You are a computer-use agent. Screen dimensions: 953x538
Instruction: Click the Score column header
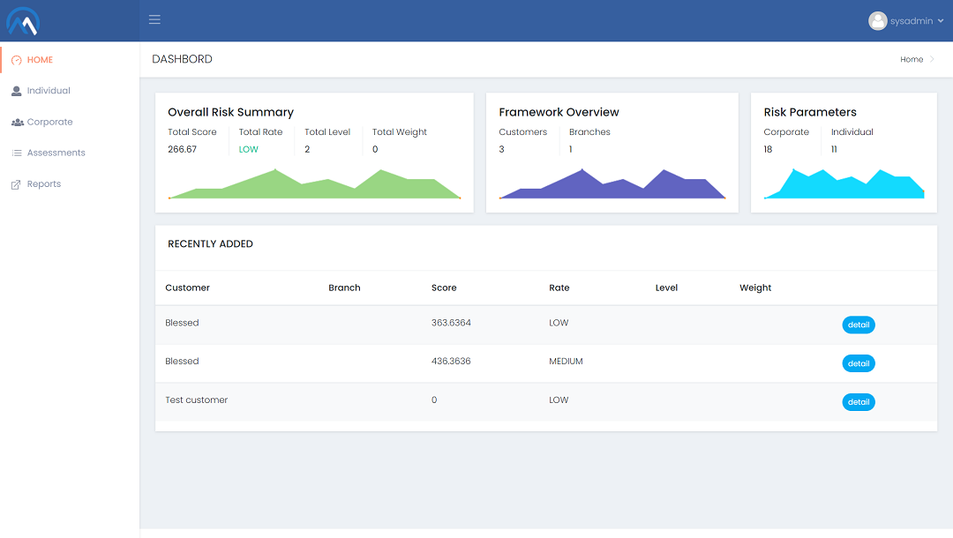point(444,288)
